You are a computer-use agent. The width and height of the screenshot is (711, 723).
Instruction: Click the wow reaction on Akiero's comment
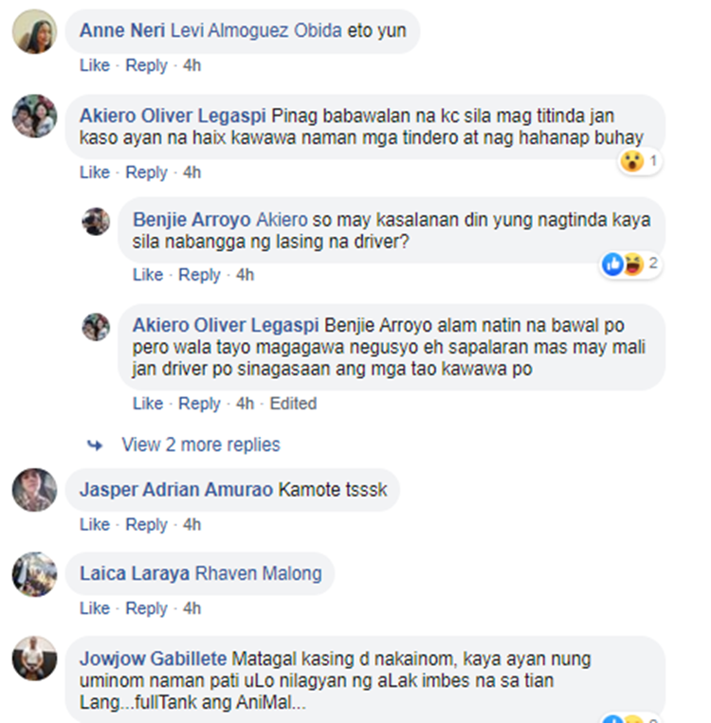pos(640,161)
